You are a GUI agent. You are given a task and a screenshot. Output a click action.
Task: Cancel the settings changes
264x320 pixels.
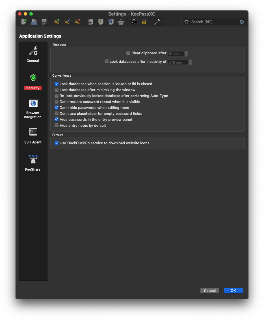pos(210,291)
